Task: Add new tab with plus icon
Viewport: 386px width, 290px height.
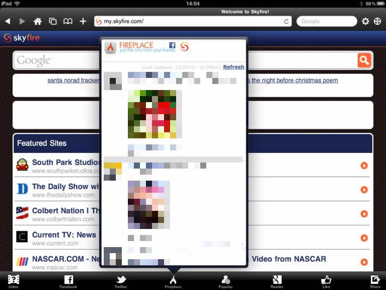Action: click(83, 21)
